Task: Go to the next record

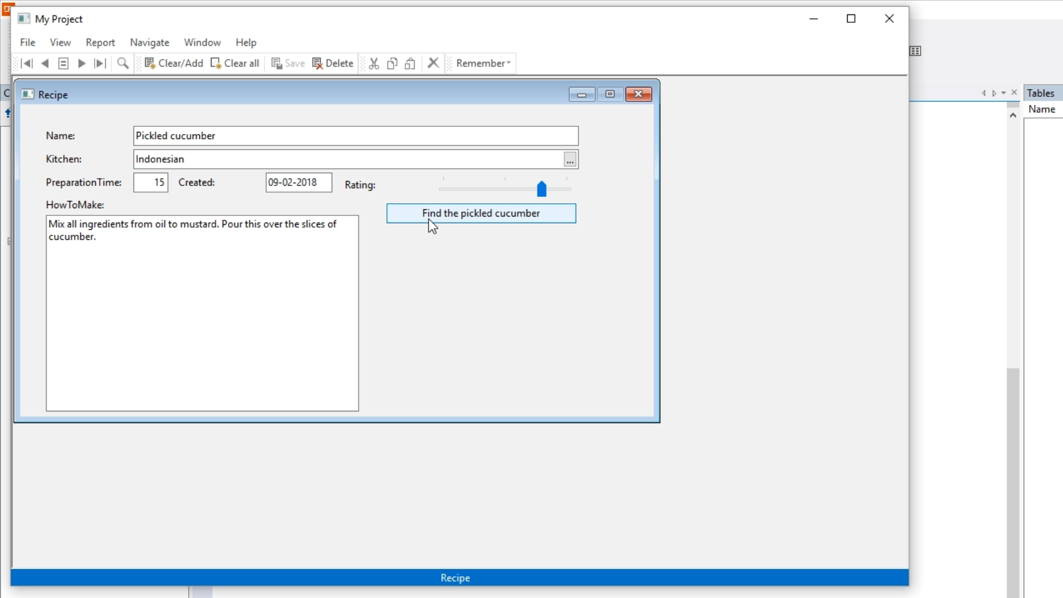Action: tap(82, 63)
